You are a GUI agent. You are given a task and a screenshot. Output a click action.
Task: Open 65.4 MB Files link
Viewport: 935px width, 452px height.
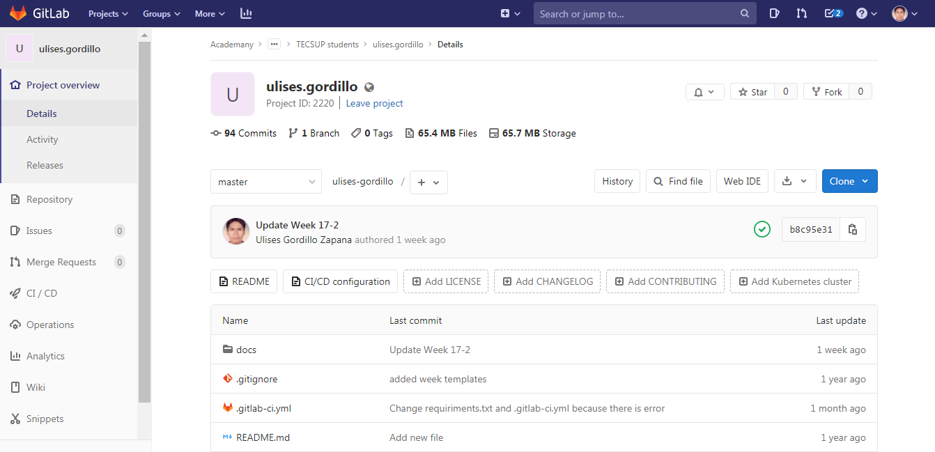coord(441,133)
